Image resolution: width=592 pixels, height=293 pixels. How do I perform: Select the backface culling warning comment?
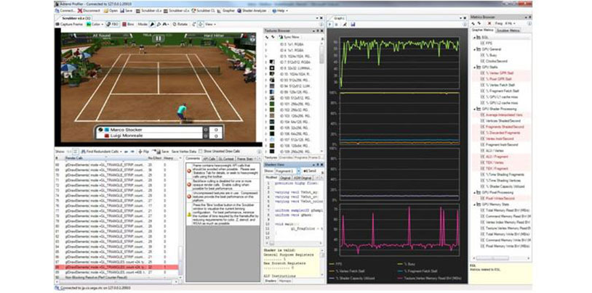point(223,185)
